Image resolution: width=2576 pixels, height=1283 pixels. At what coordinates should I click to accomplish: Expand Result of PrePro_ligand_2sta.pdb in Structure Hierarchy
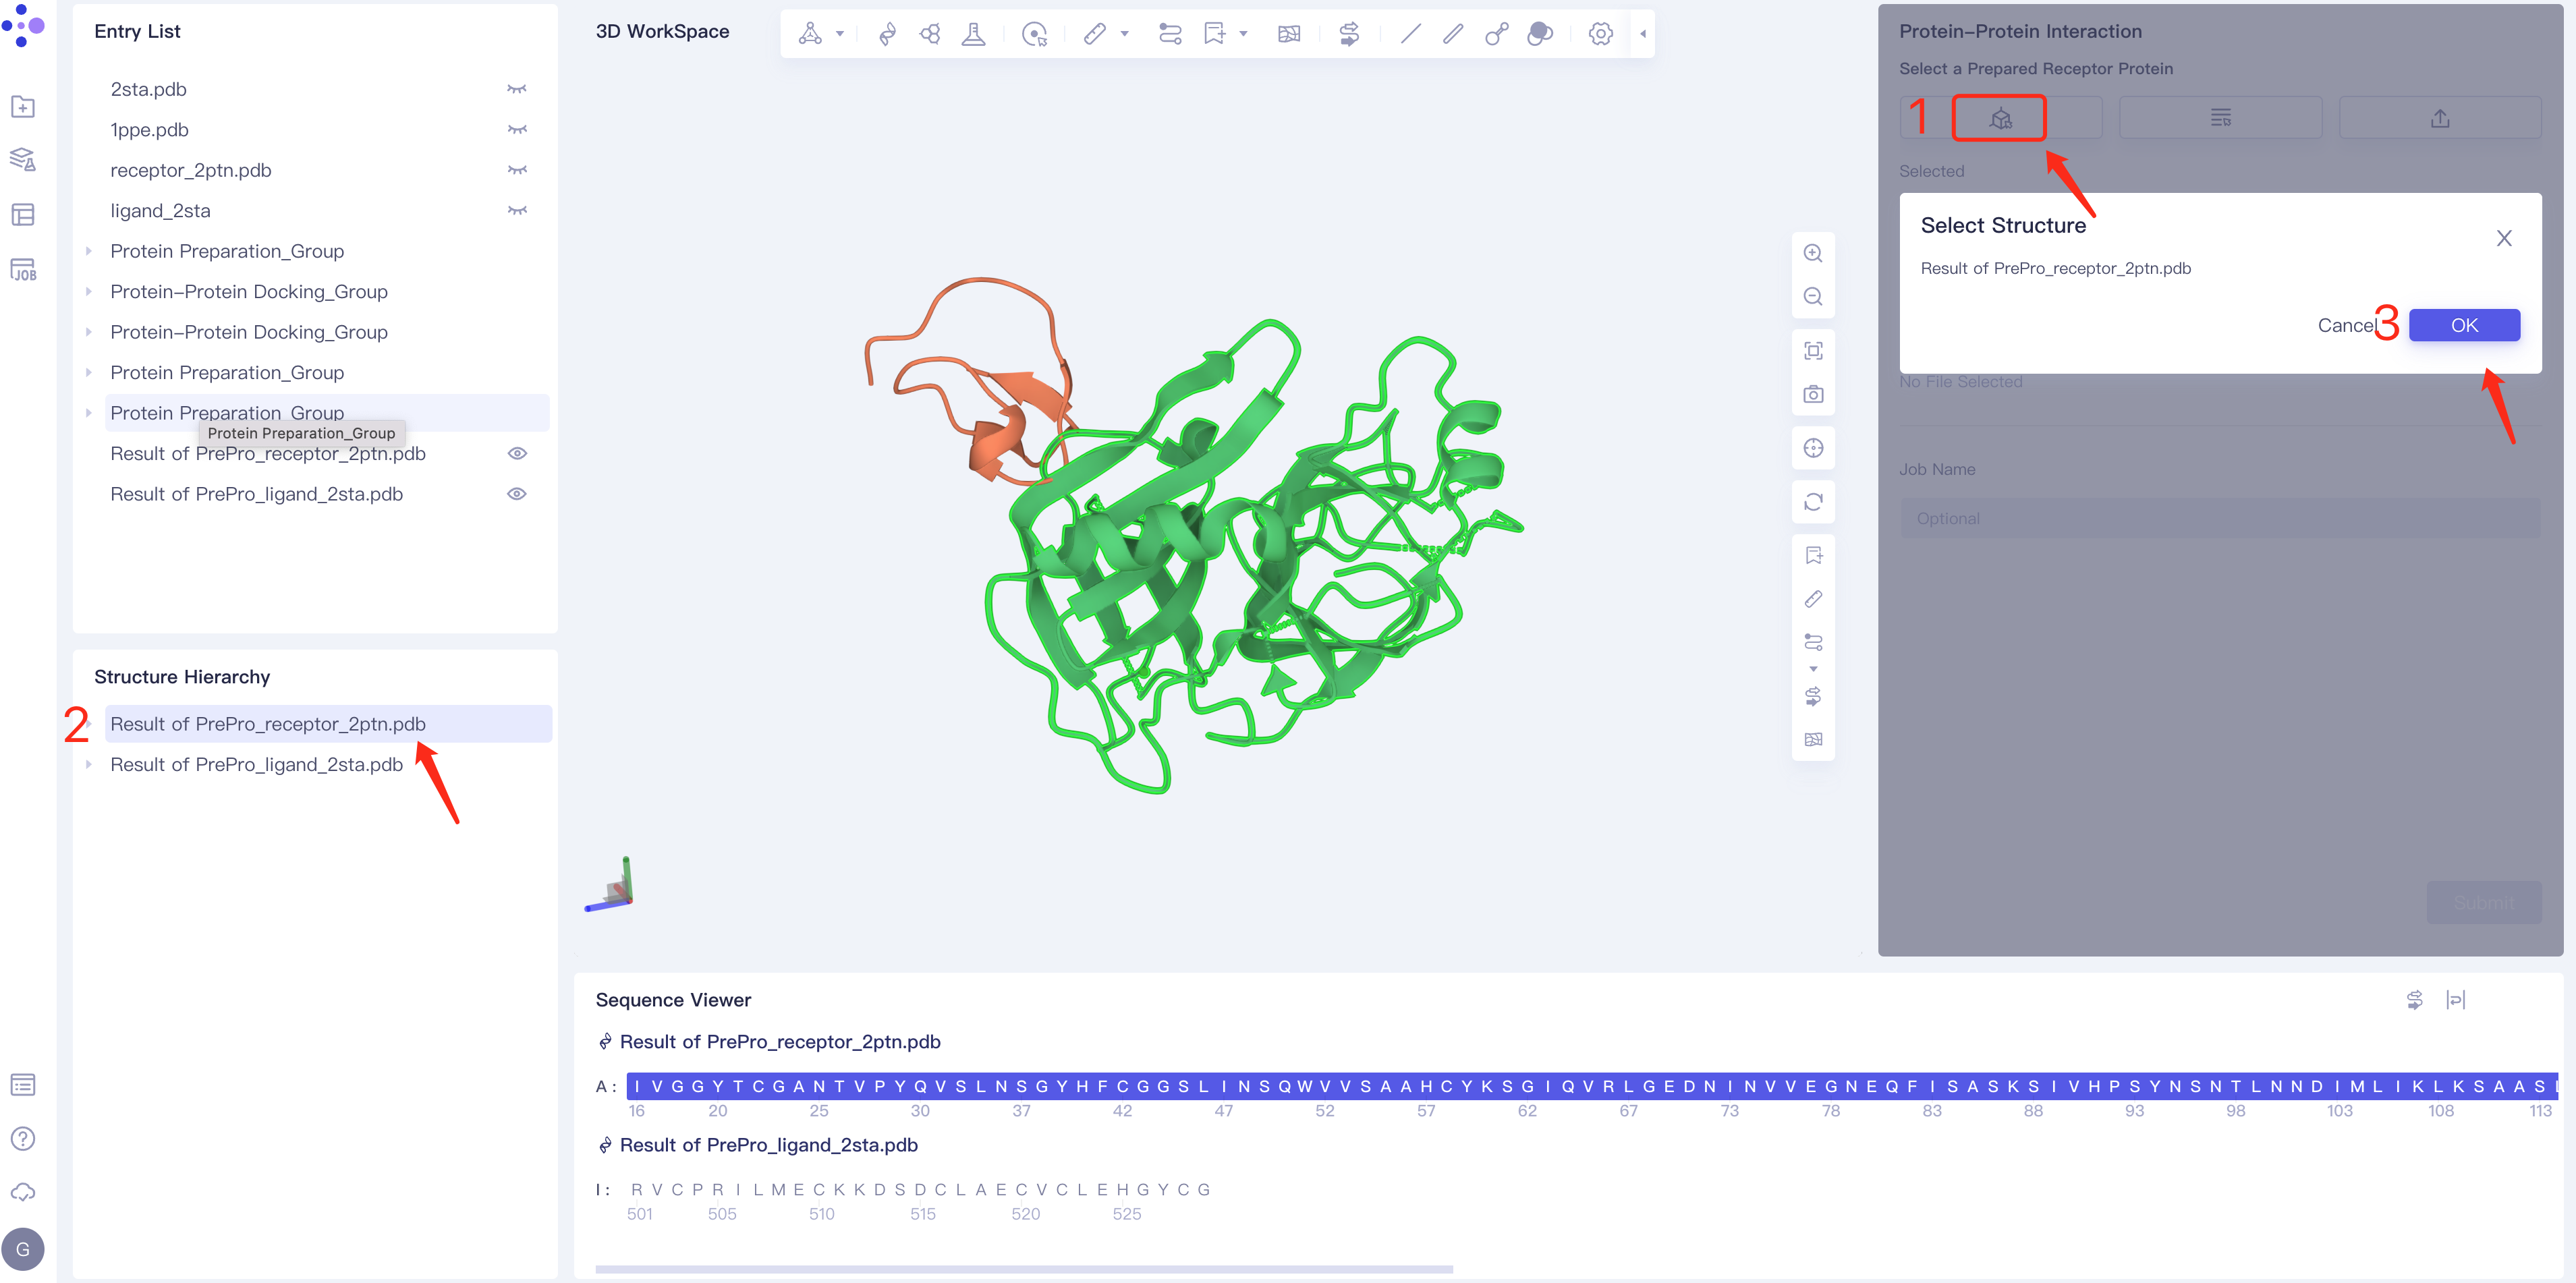pos(90,764)
